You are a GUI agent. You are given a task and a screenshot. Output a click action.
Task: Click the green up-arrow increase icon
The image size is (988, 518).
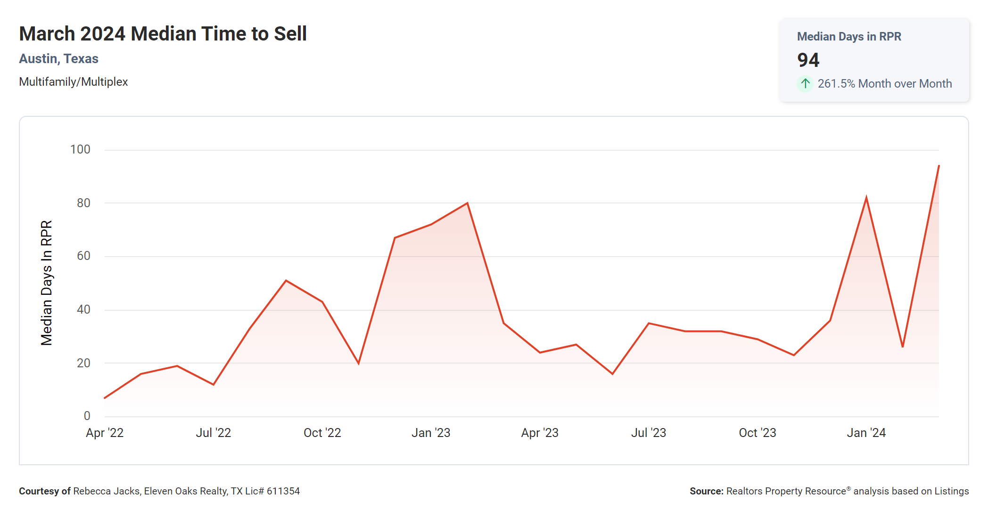click(805, 84)
